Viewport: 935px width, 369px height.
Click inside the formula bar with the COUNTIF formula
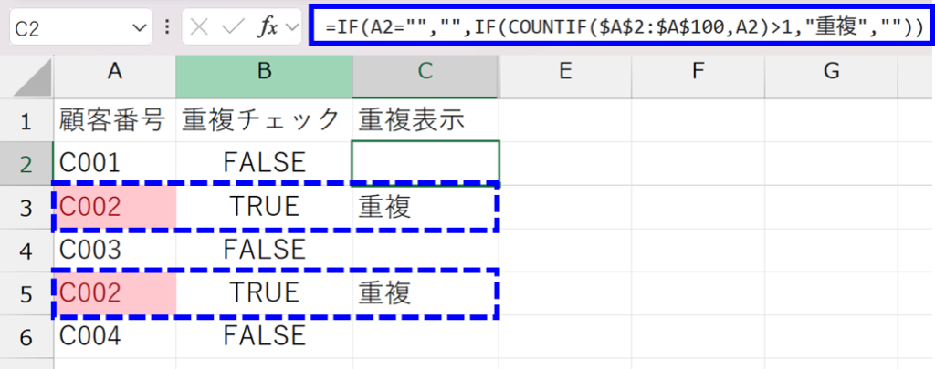620,26
